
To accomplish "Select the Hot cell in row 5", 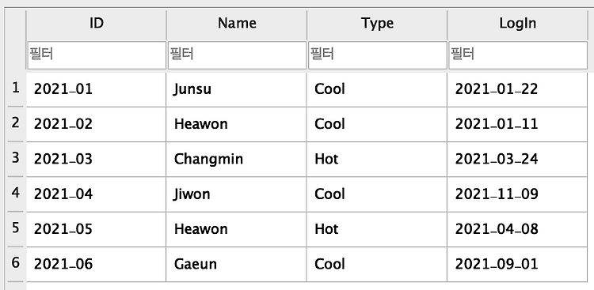I will 377,229.
